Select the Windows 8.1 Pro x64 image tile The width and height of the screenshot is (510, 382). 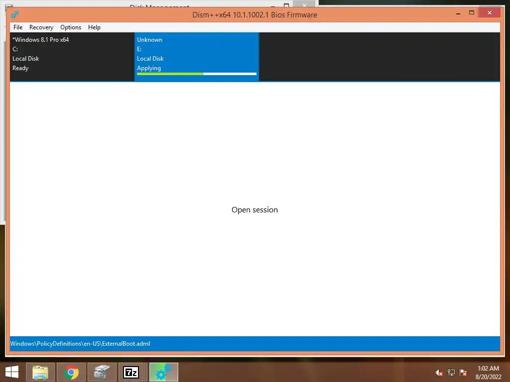[x=72, y=57]
